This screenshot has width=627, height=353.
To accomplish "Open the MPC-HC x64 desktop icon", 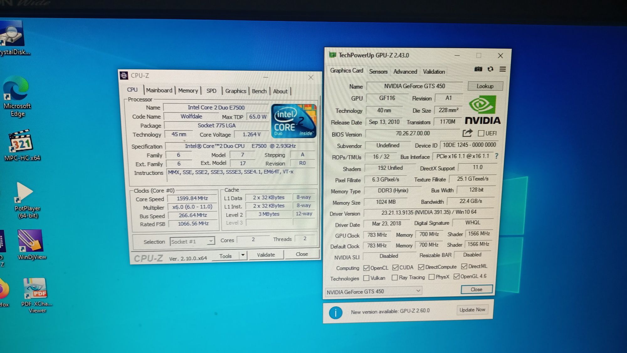I will [x=22, y=145].
